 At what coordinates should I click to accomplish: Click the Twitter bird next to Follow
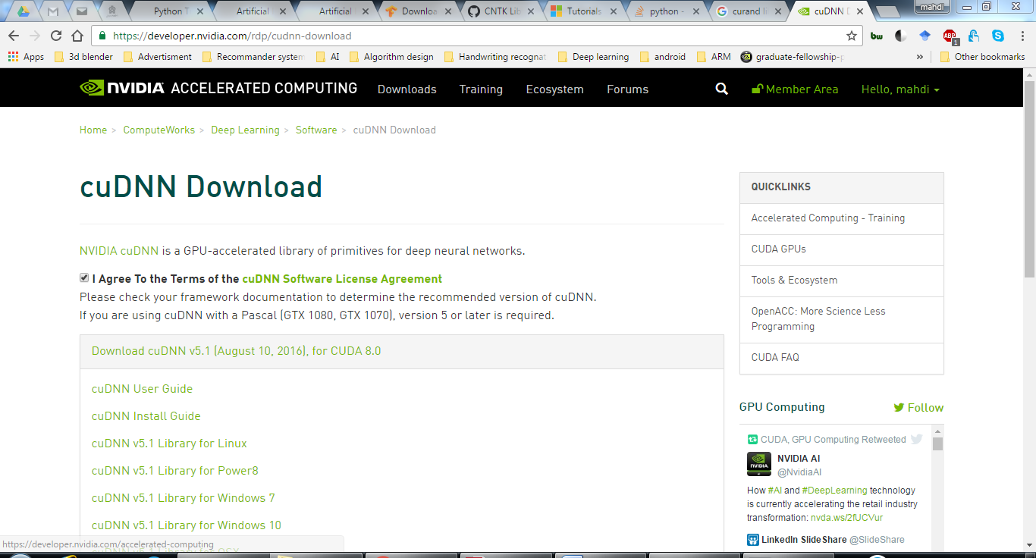click(899, 408)
